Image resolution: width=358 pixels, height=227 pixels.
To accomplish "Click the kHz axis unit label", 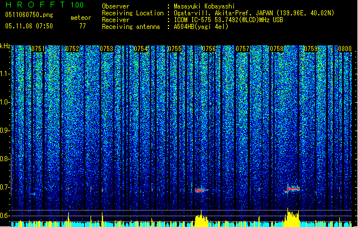I will click(x=5, y=46).
